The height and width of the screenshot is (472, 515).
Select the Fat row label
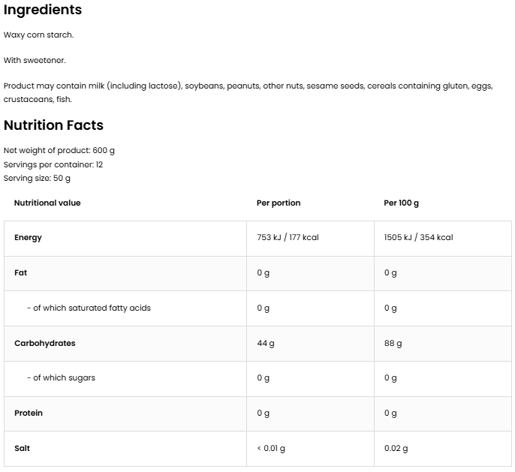point(20,272)
